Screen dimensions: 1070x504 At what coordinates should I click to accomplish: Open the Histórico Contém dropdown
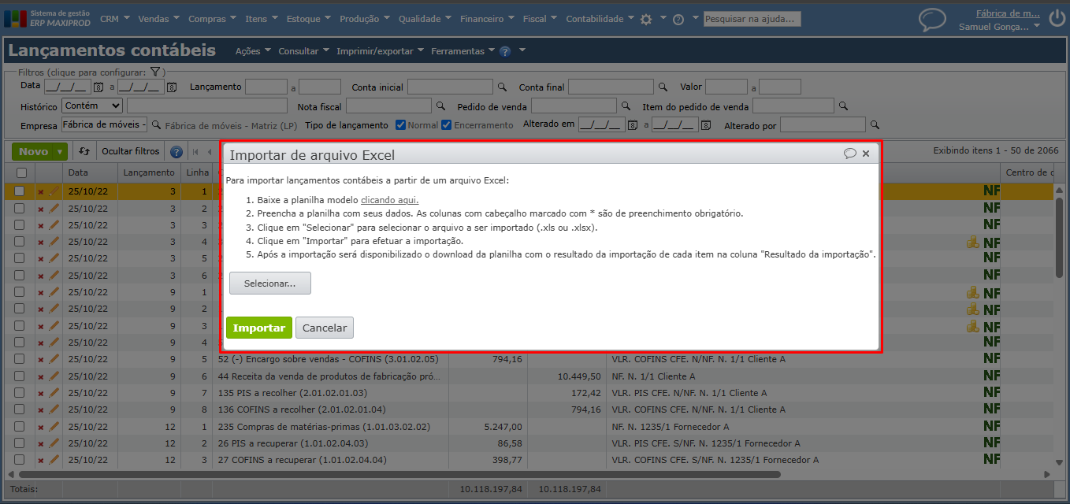point(92,106)
